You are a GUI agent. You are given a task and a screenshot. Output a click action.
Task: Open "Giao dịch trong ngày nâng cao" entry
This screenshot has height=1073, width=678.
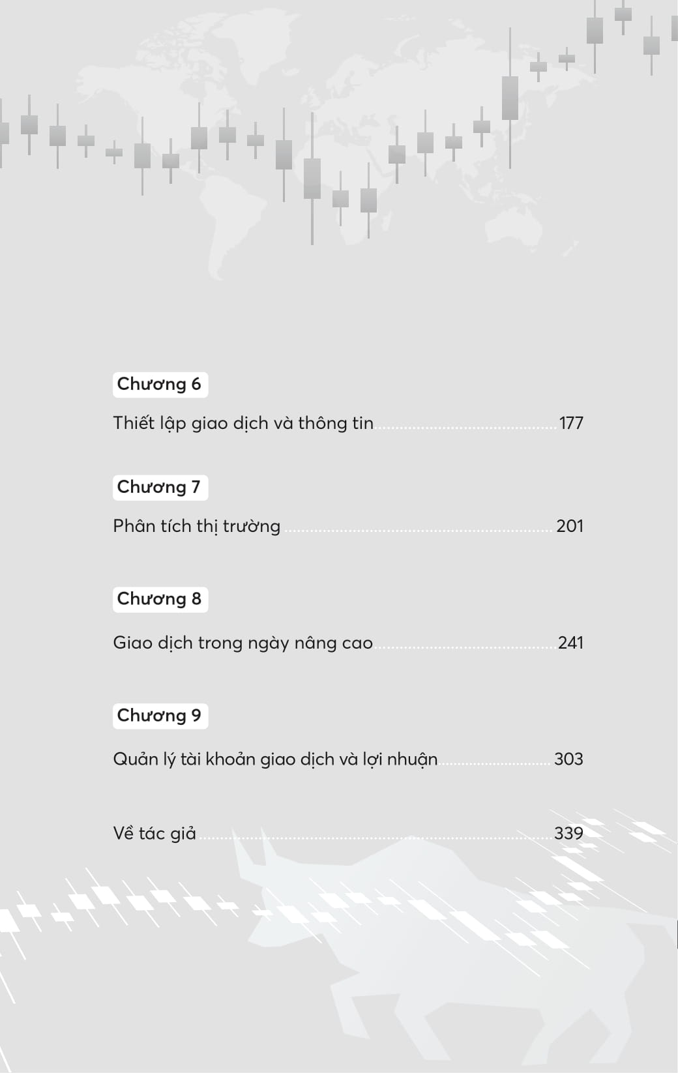pos(243,643)
